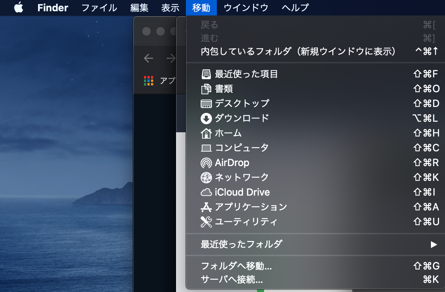Choose コンピュータ from the menu
The width and height of the screenshot is (445, 292).
point(315,148)
